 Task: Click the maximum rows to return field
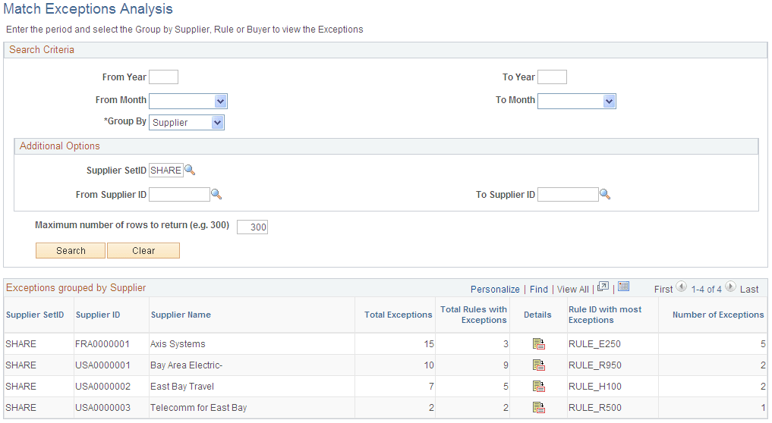point(252,227)
